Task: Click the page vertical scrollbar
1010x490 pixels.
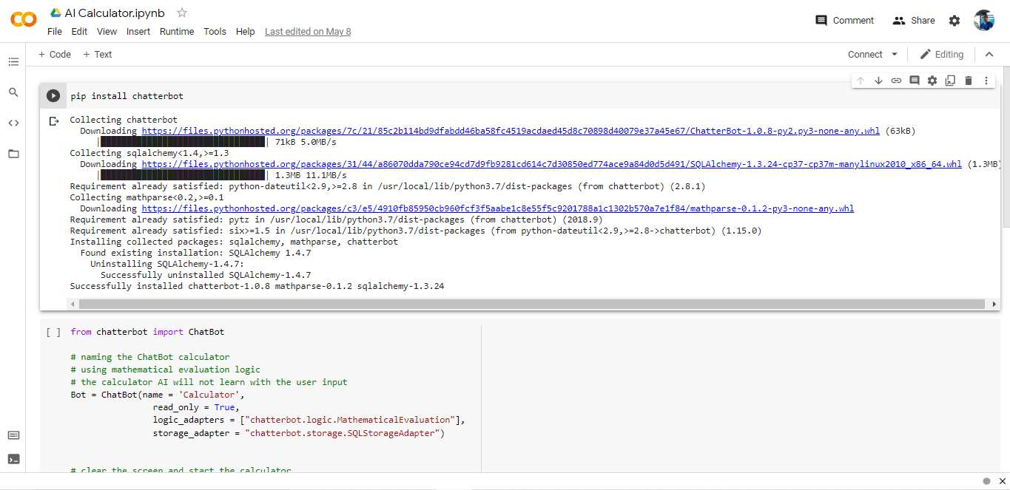Action: click(x=1006, y=148)
